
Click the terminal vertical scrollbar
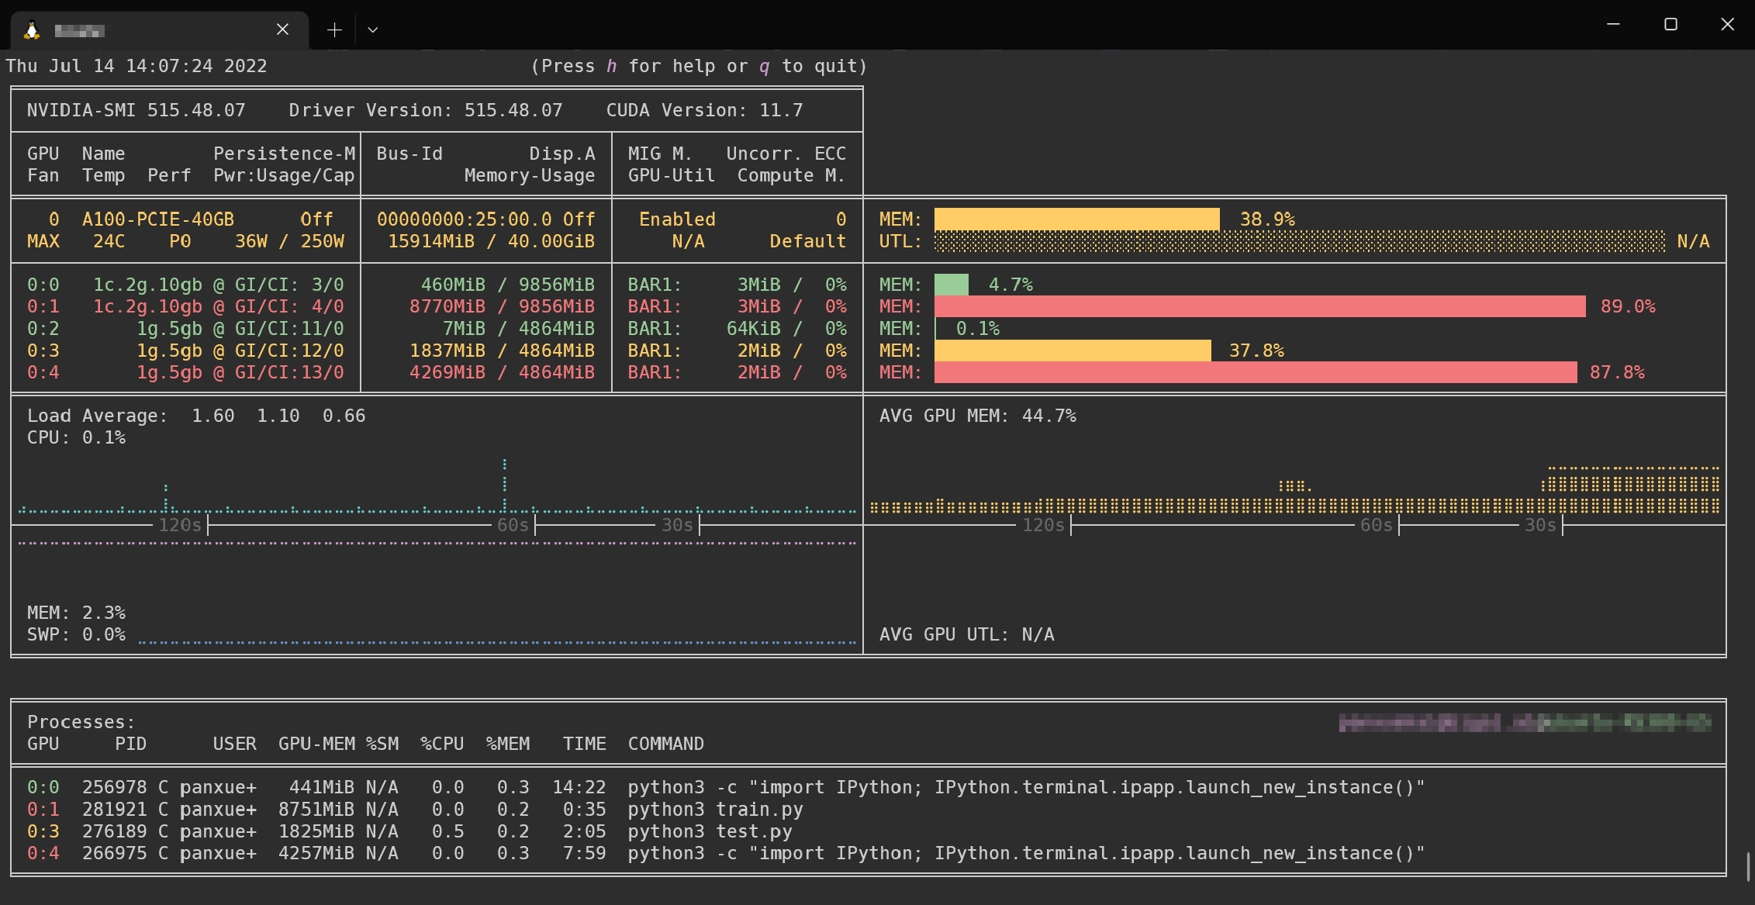click(1748, 867)
